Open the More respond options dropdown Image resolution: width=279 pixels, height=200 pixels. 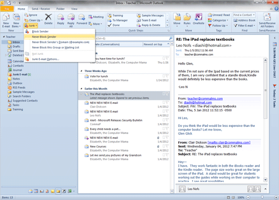click(x=96, y=24)
